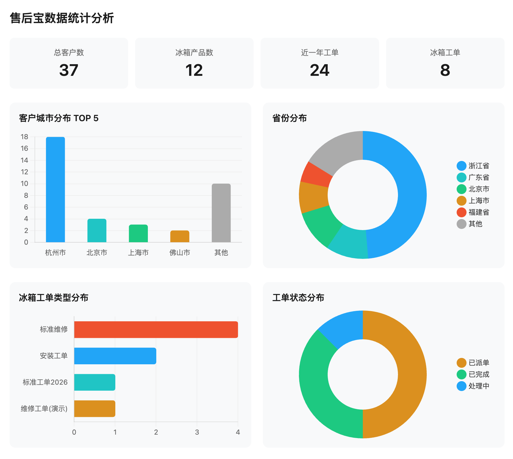Click the 工单状态分布 heading
513x459 pixels.
point(298,298)
